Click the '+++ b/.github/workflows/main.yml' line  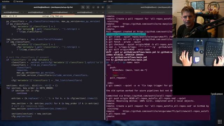point(127,60)
